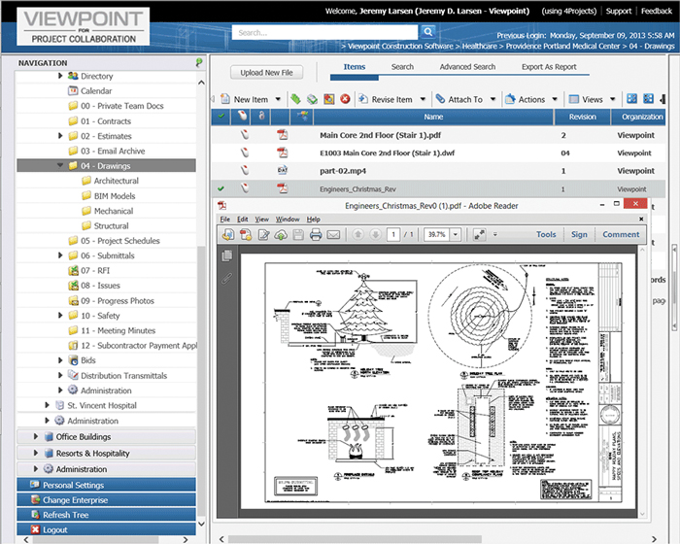Open the Views dropdown arrow
The width and height of the screenshot is (680, 544).
pos(613,99)
